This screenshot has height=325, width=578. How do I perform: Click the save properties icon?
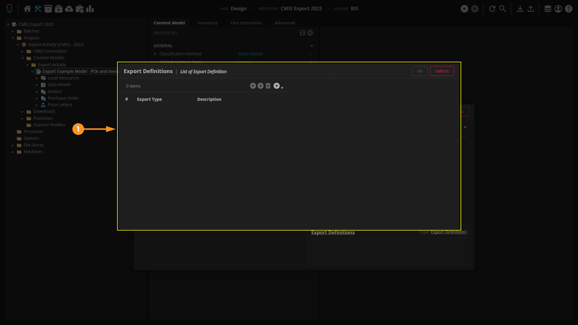pyautogui.click(x=302, y=33)
